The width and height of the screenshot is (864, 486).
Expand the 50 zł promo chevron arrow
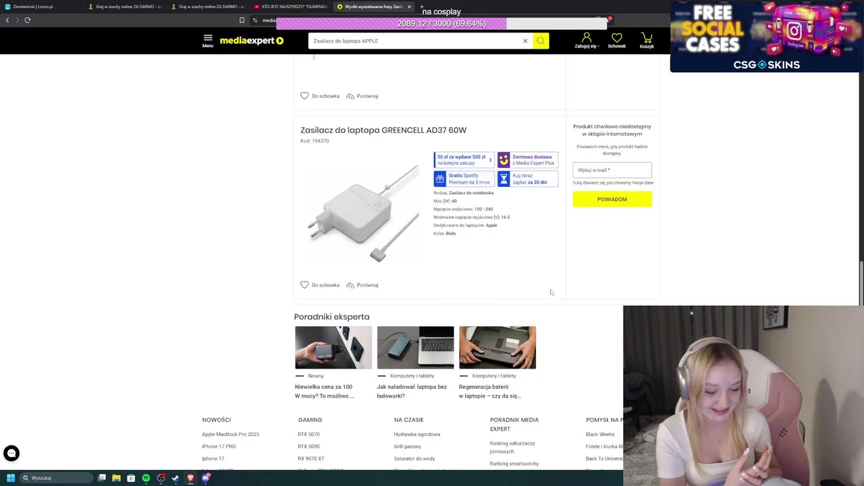point(490,160)
